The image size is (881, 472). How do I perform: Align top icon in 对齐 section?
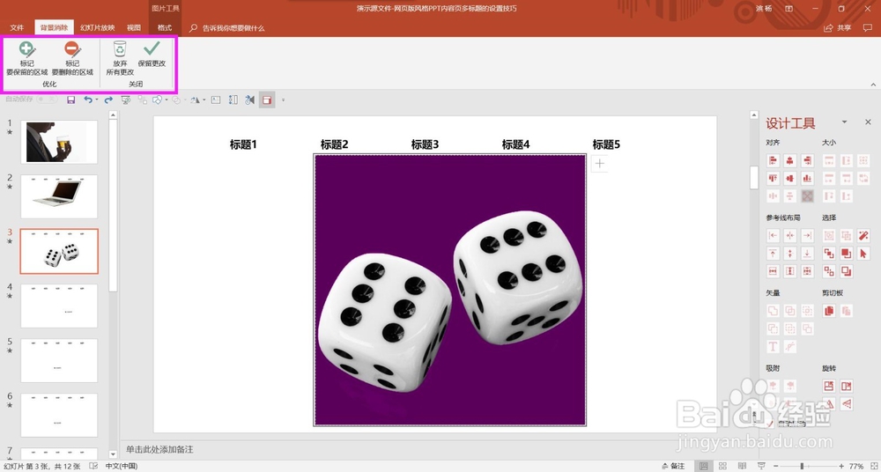[x=774, y=179]
